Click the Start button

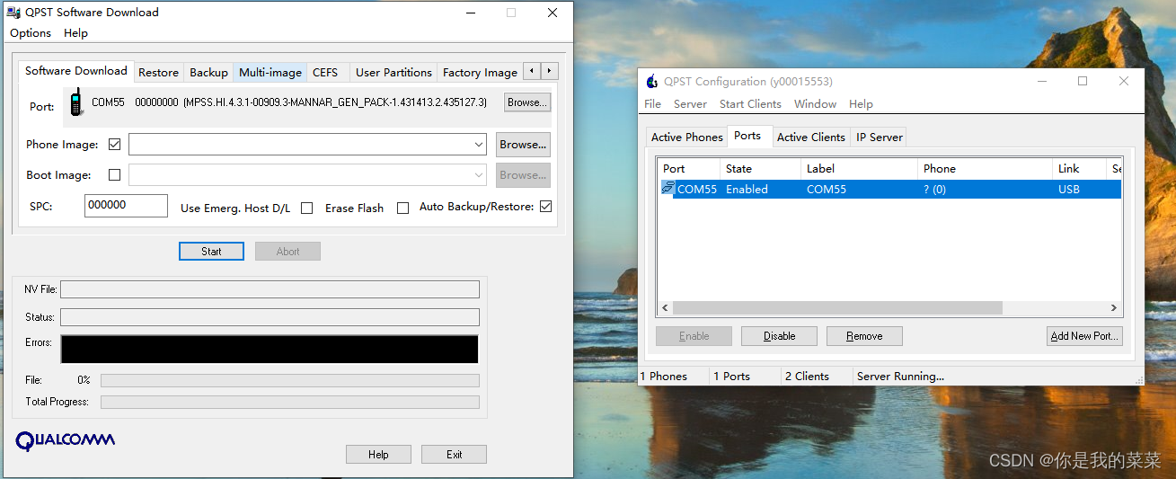pyautogui.click(x=211, y=252)
